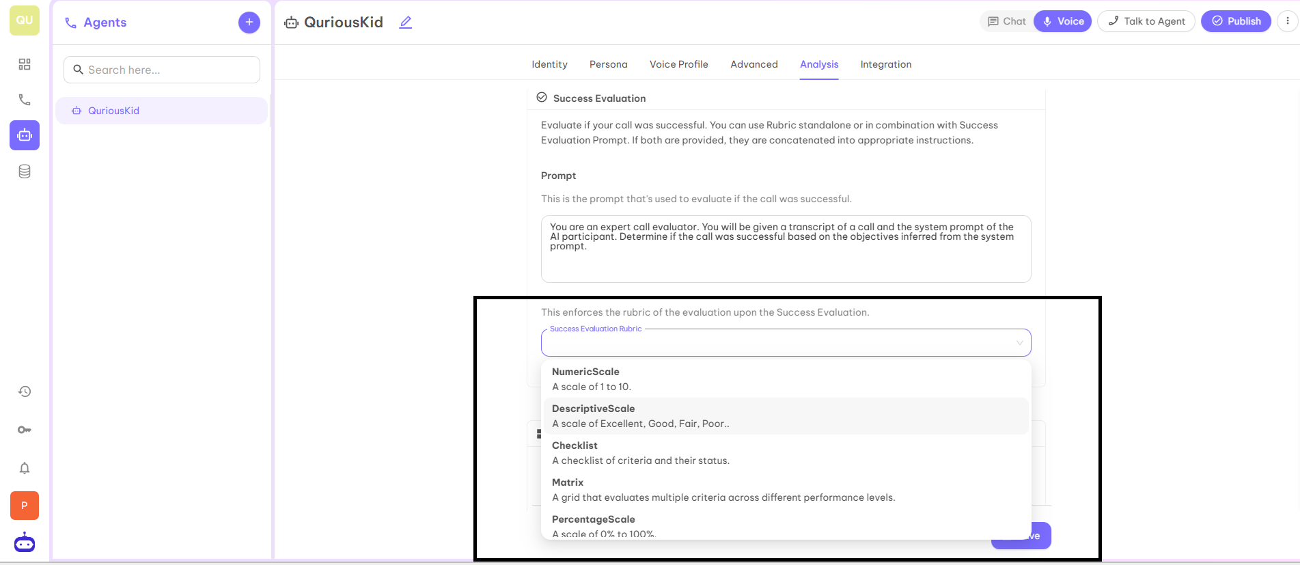Click the Success Evaluation Rubric select field
Viewport: 1300px width, 565px height.
786,343
